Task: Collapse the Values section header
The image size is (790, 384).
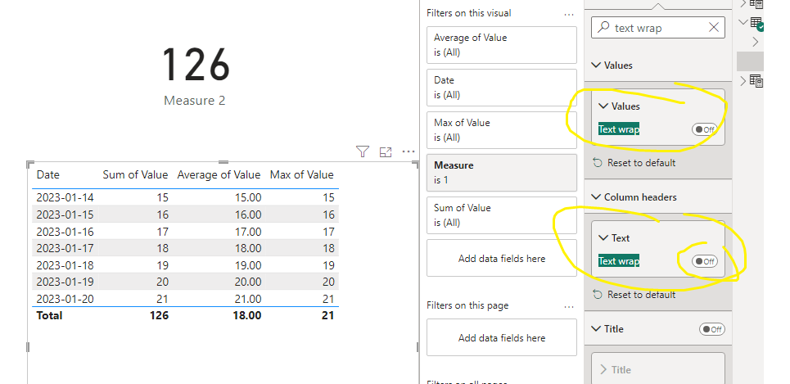Action: point(596,65)
